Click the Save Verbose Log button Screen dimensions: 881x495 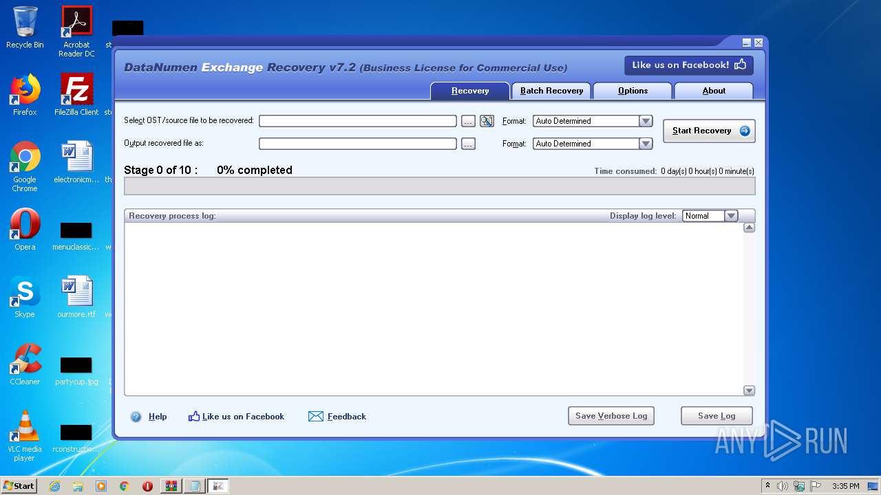tap(611, 416)
